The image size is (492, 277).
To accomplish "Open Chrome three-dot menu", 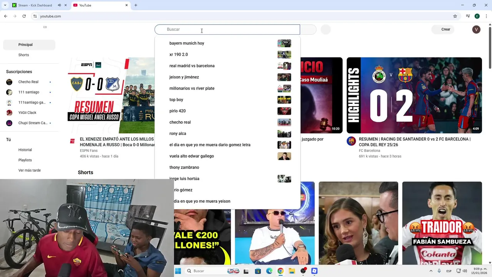I will pyautogui.click(x=486, y=16).
